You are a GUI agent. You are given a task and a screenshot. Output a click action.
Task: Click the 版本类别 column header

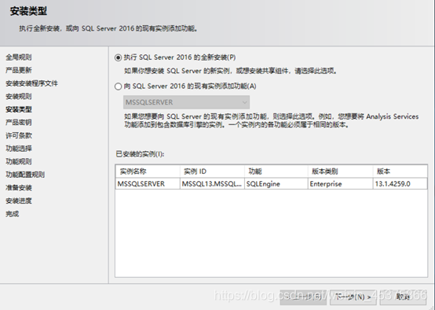point(341,172)
